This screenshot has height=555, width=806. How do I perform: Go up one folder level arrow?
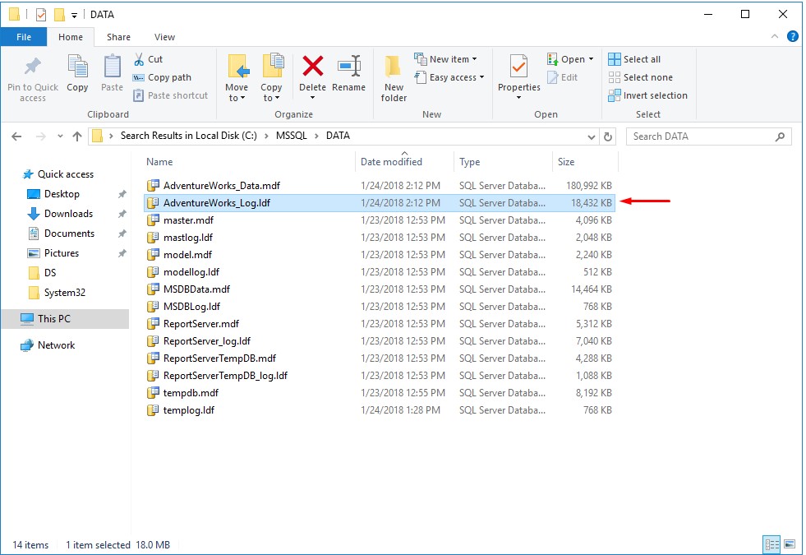77,136
